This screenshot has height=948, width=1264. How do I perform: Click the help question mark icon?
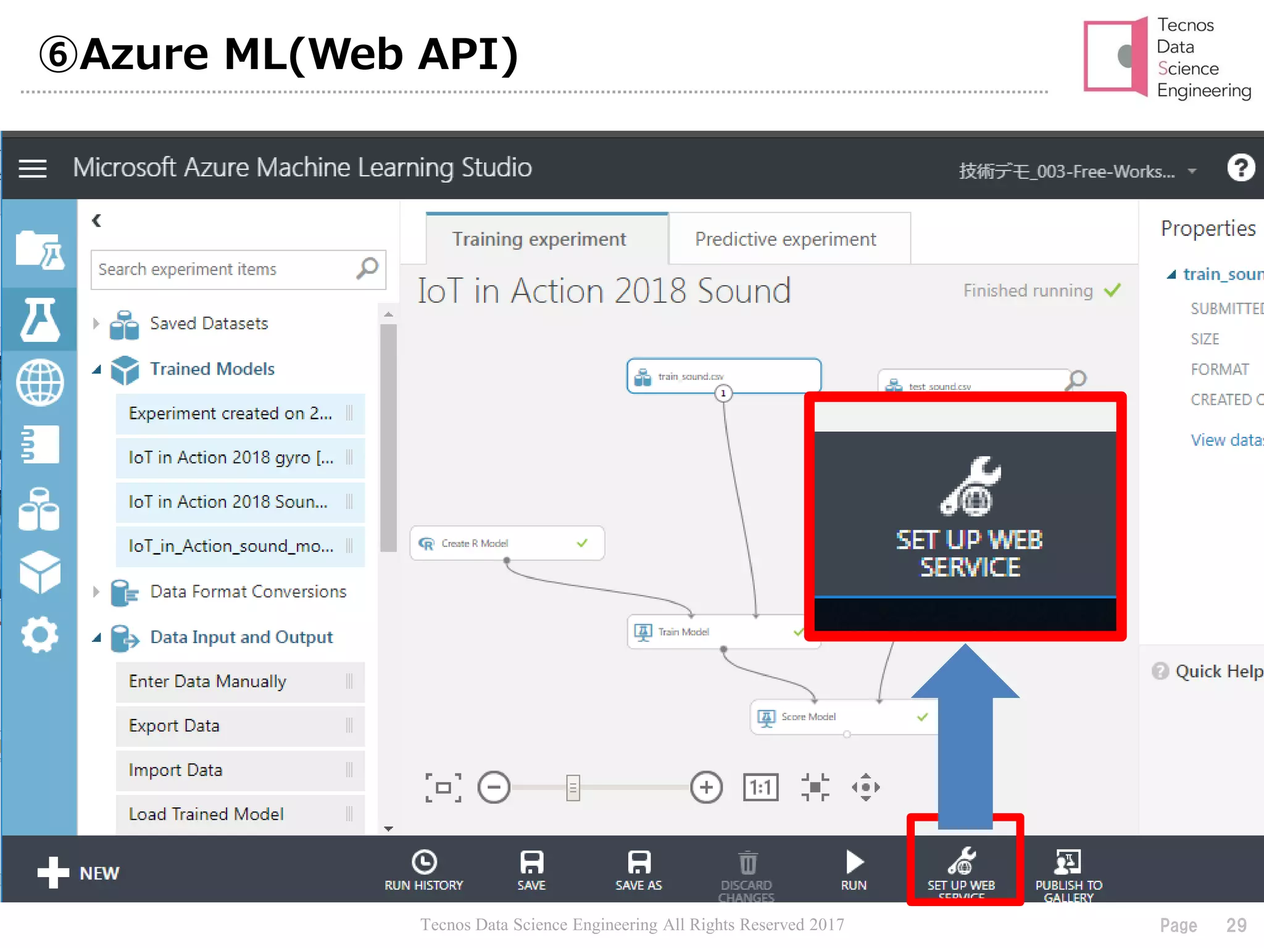click(1241, 168)
